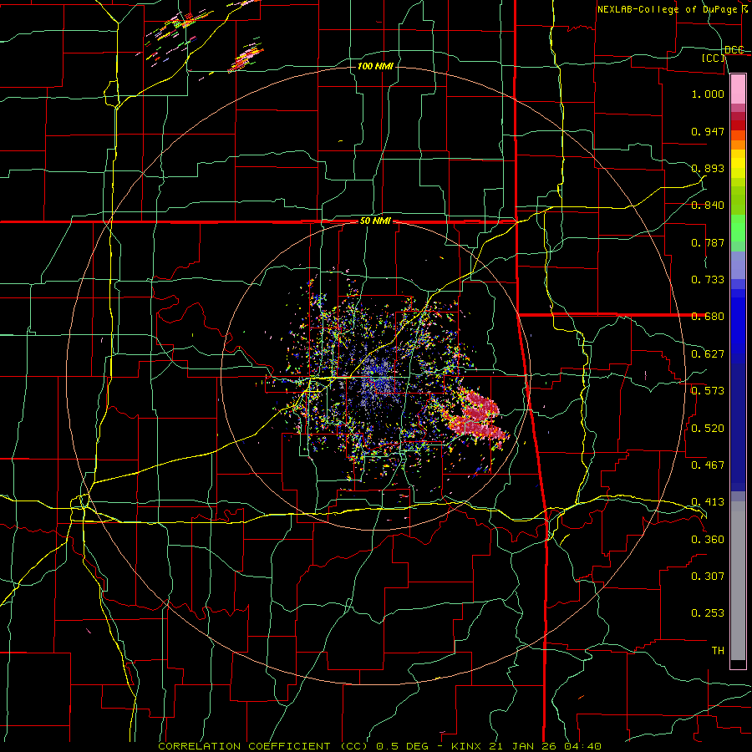
Task: Click the [CC] label above the color scale
Action: [x=714, y=58]
